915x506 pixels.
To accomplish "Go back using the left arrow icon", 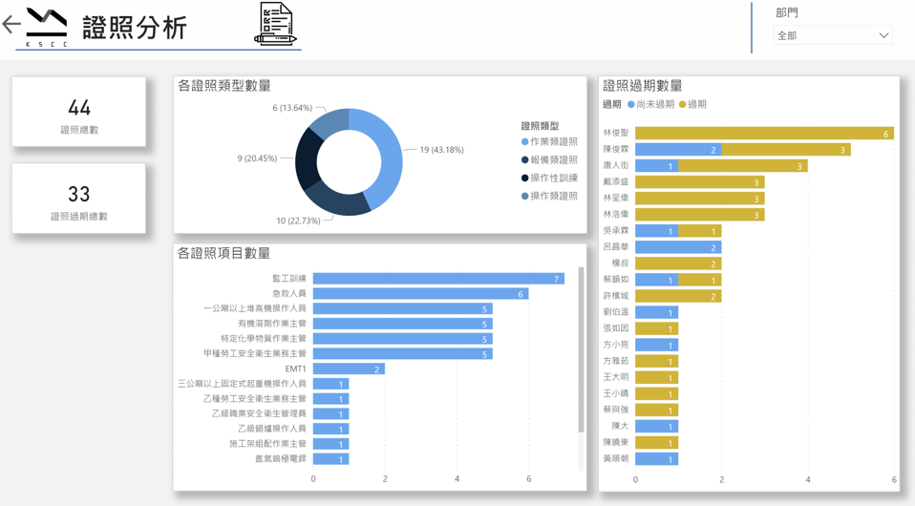I will (x=11, y=25).
